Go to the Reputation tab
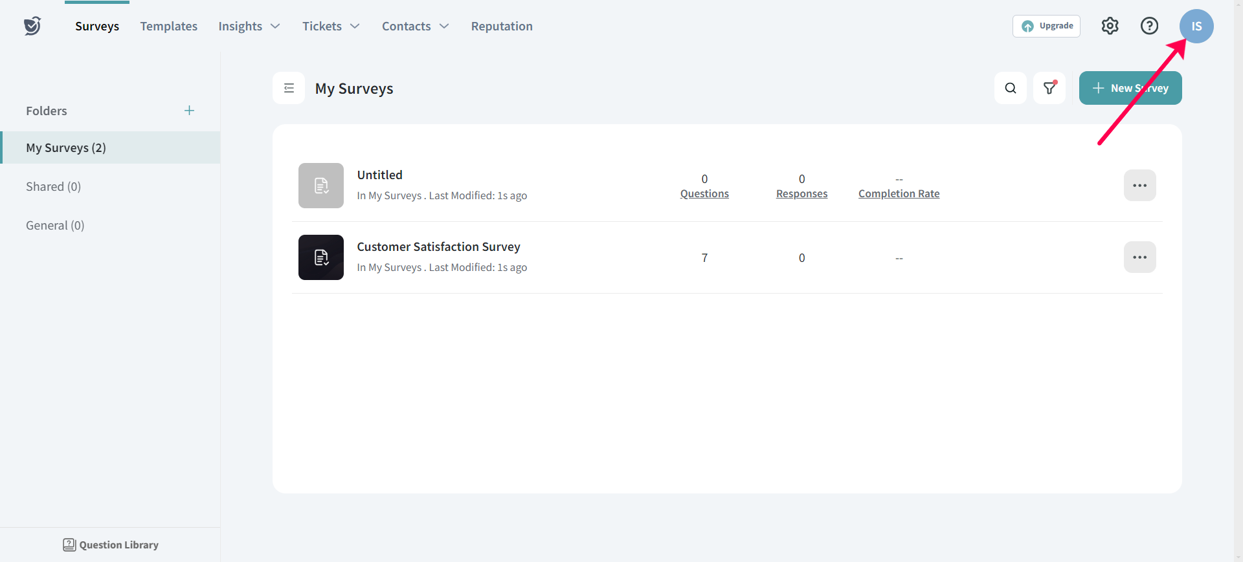This screenshot has height=562, width=1243. [x=502, y=27]
